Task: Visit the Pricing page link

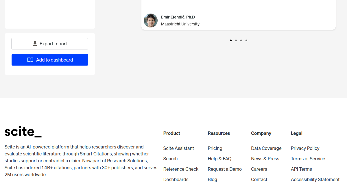Action: click(215, 148)
